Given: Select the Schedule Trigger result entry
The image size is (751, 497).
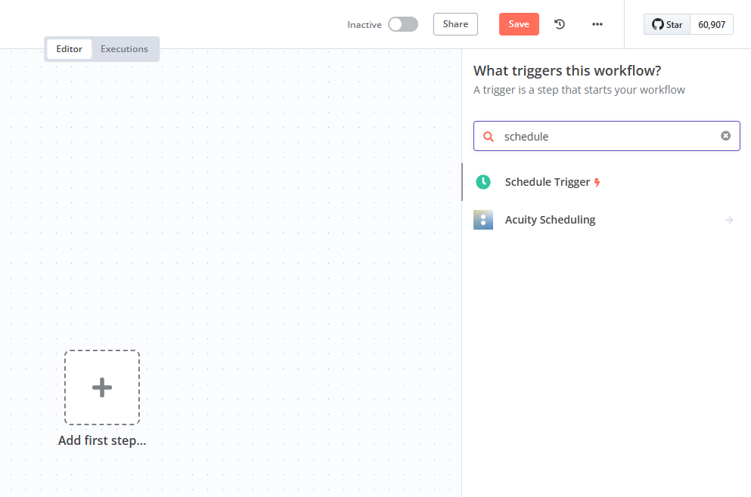Looking at the screenshot, I should pyautogui.click(x=547, y=181).
